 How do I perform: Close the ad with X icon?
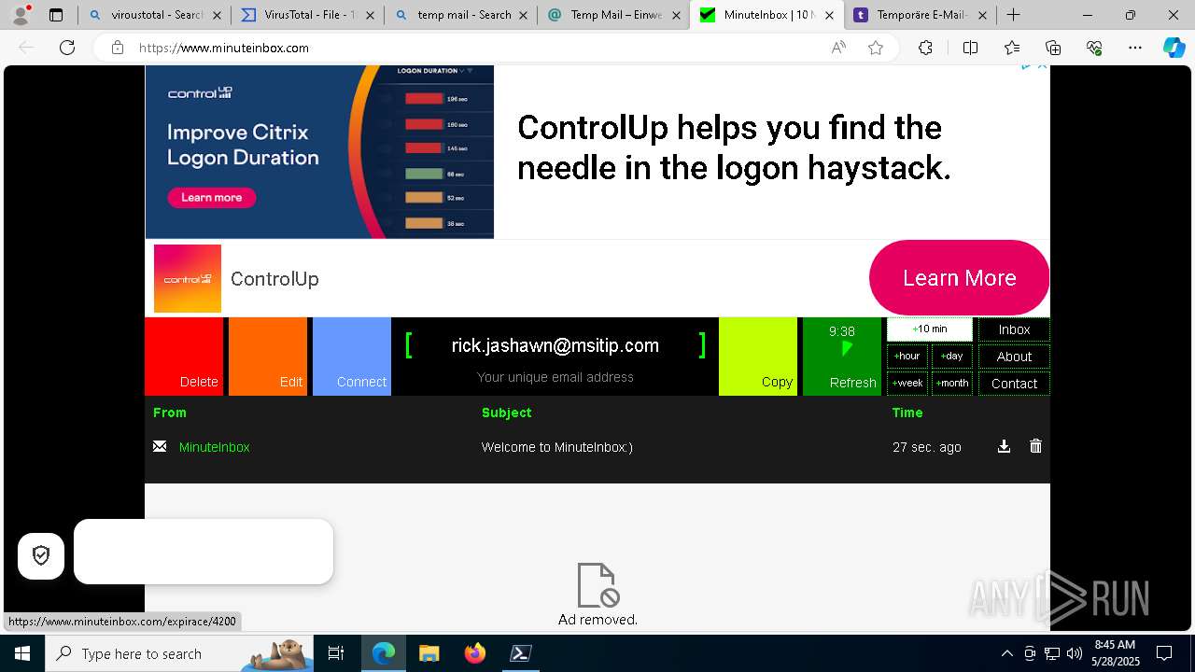pos(1043,65)
